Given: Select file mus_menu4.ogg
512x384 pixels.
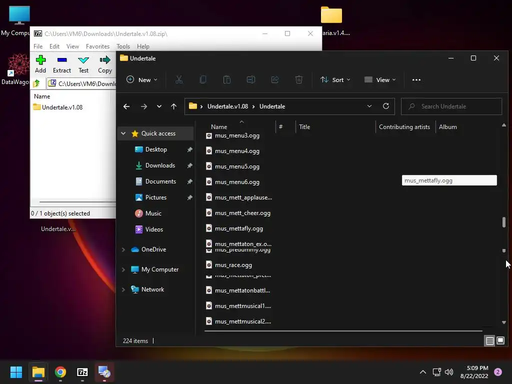Looking at the screenshot, I should [237, 151].
